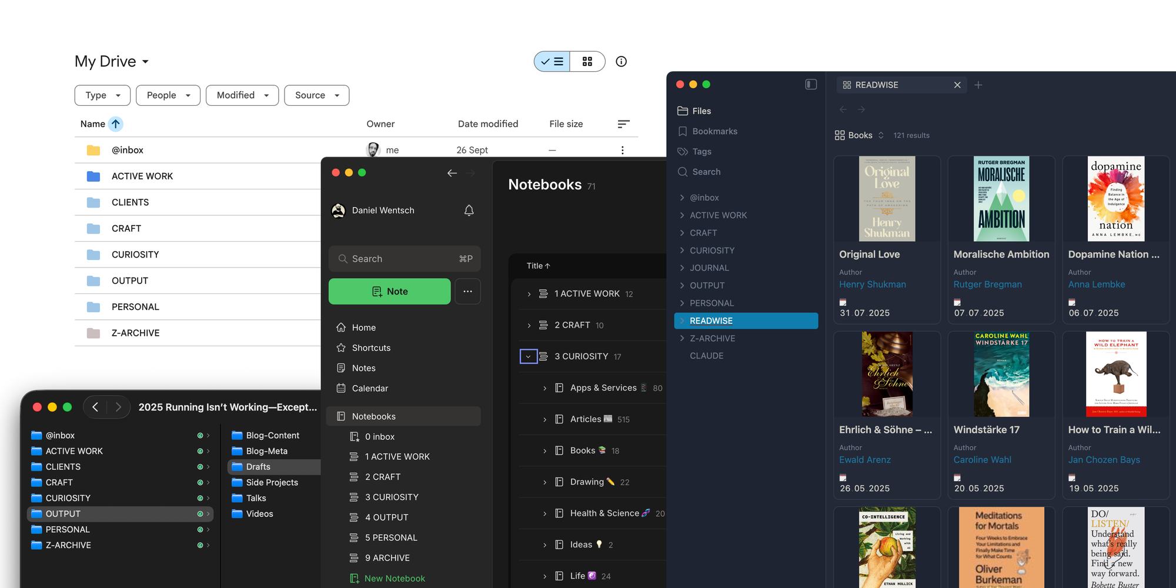Click the sort options icon in Drive header
This screenshot has width=1176, height=588.
pyautogui.click(x=623, y=124)
